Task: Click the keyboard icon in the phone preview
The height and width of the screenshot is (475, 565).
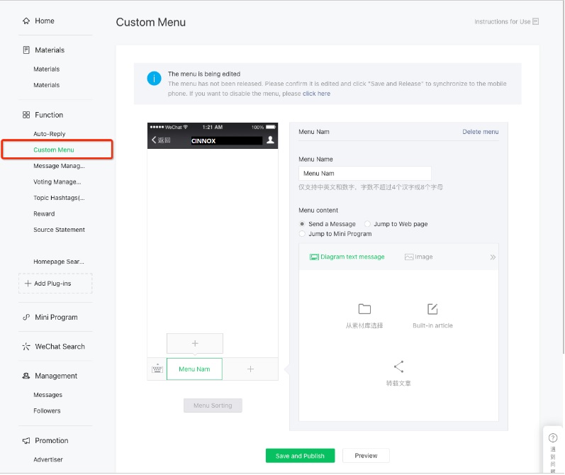Action: tap(157, 369)
